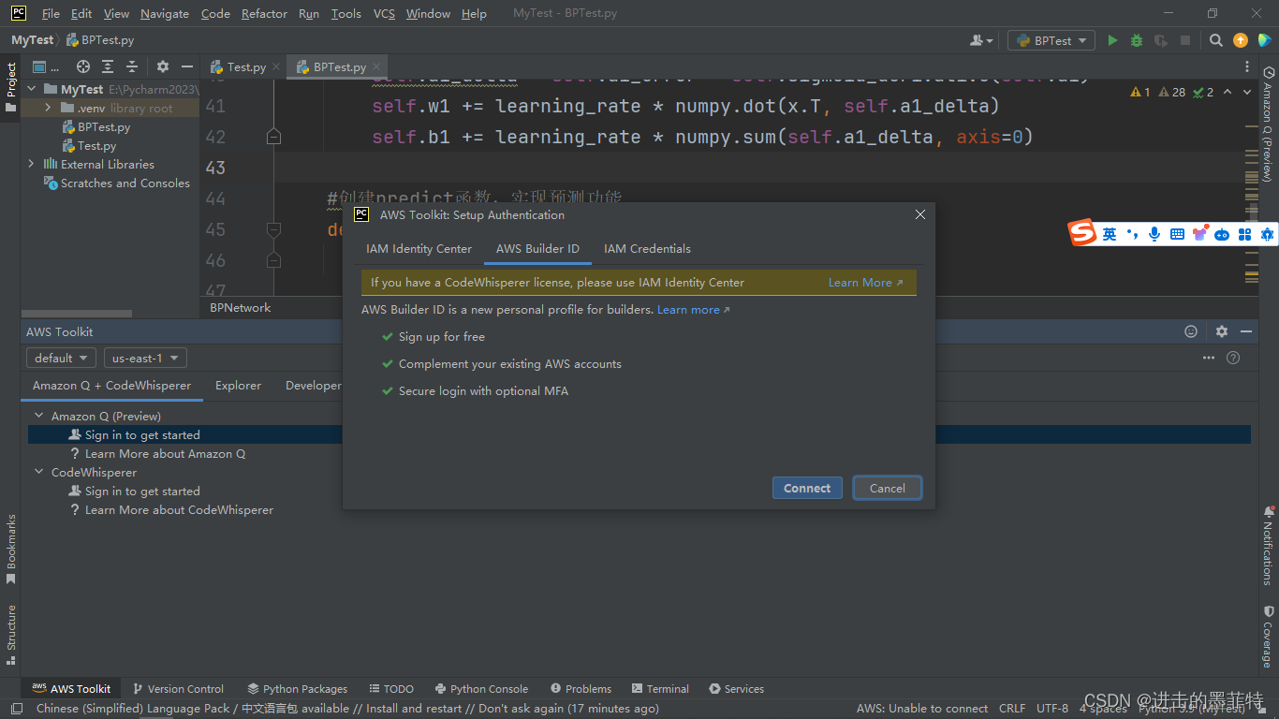Switch to IAM Identity Center tab
The width and height of the screenshot is (1279, 719).
pos(419,248)
